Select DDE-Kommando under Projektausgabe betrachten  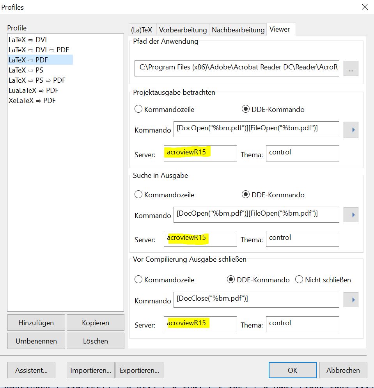tap(273, 109)
